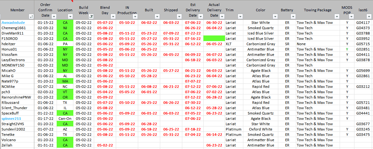
Task: Open the Trim column filter dropdown
Action: (240, 16)
